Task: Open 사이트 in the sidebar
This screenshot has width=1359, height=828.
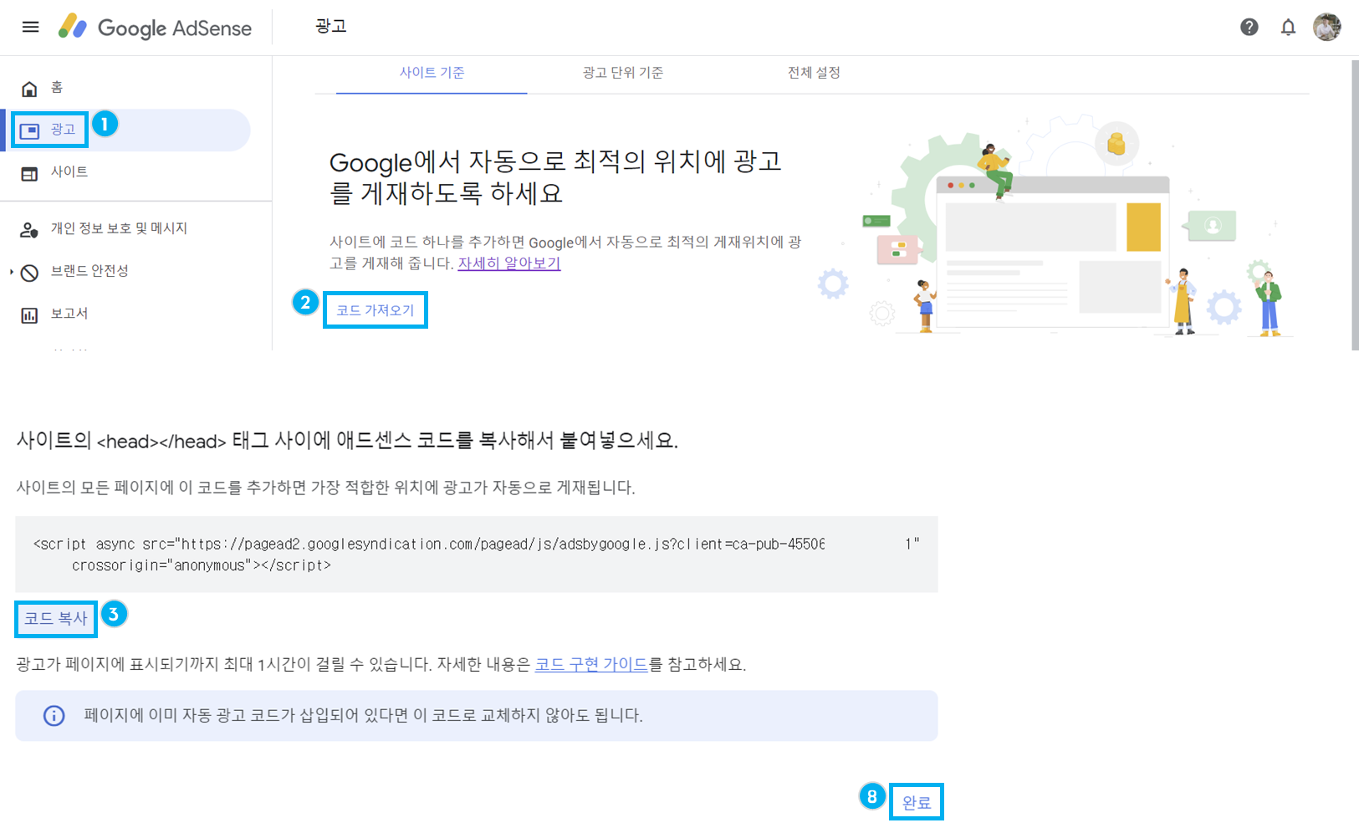Action: coord(69,171)
